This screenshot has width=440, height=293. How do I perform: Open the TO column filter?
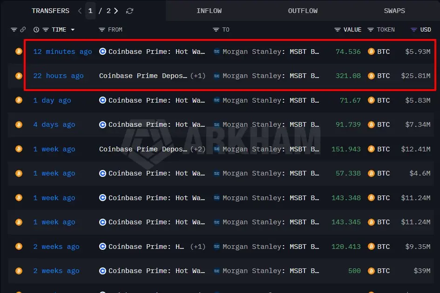pos(216,30)
